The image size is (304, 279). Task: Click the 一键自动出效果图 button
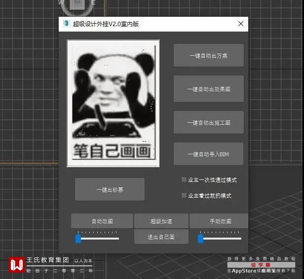pyautogui.click(x=209, y=89)
